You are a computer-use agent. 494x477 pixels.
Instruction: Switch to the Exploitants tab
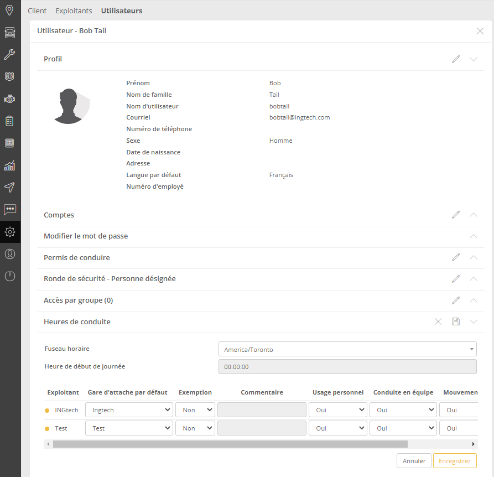pos(74,11)
